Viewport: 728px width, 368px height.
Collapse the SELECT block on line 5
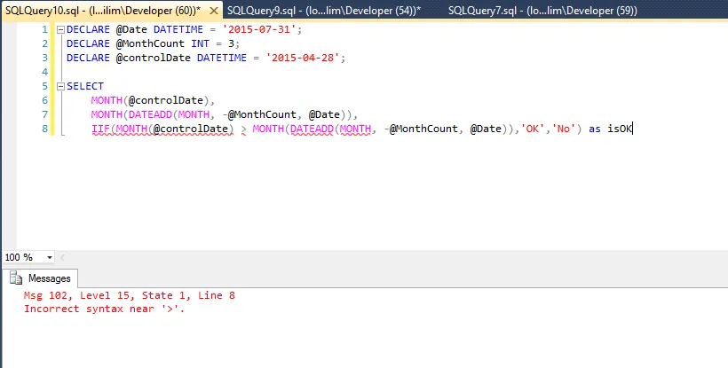60,86
